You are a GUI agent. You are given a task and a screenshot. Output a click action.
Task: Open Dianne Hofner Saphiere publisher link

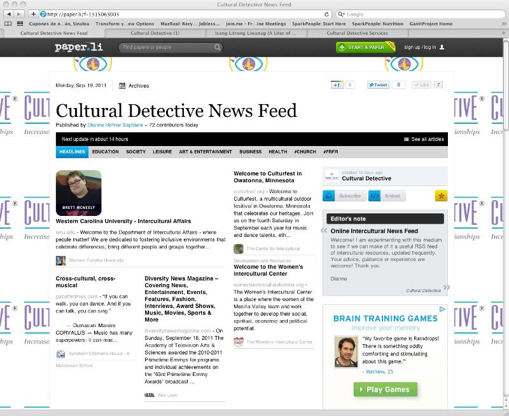point(116,125)
